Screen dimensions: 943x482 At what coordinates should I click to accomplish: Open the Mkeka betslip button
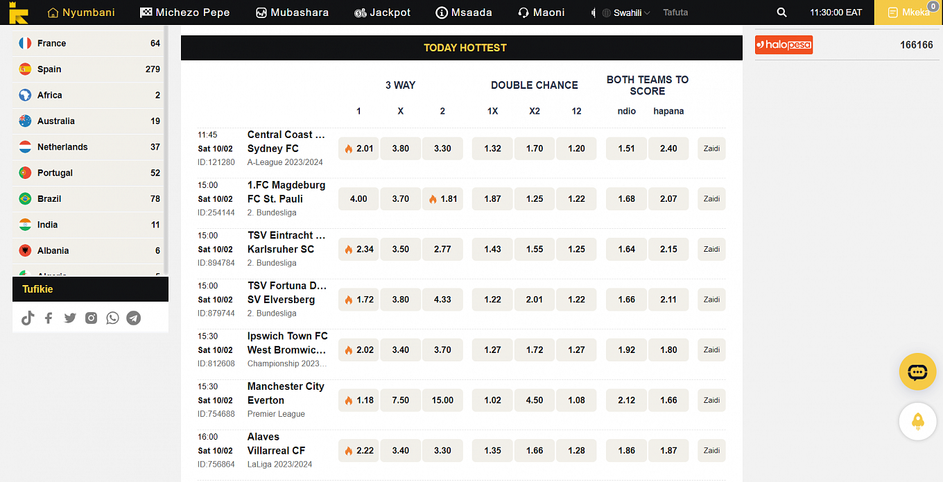pos(908,12)
